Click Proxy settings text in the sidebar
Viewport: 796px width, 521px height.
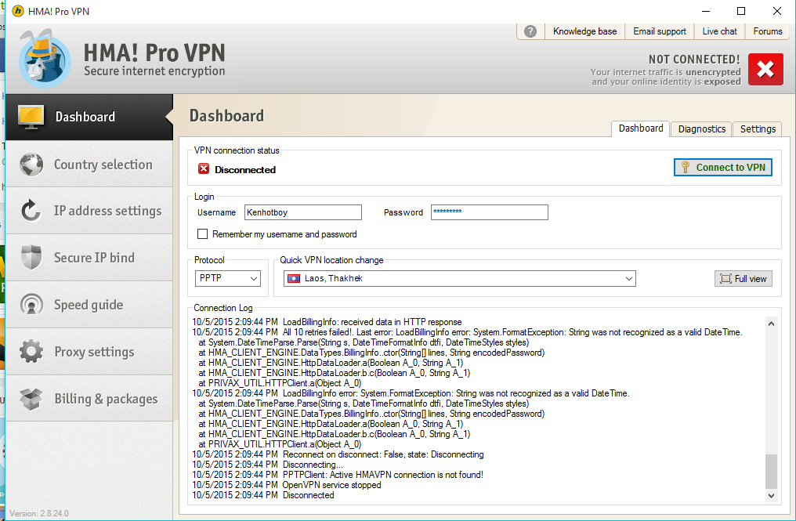click(x=95, y=352)
